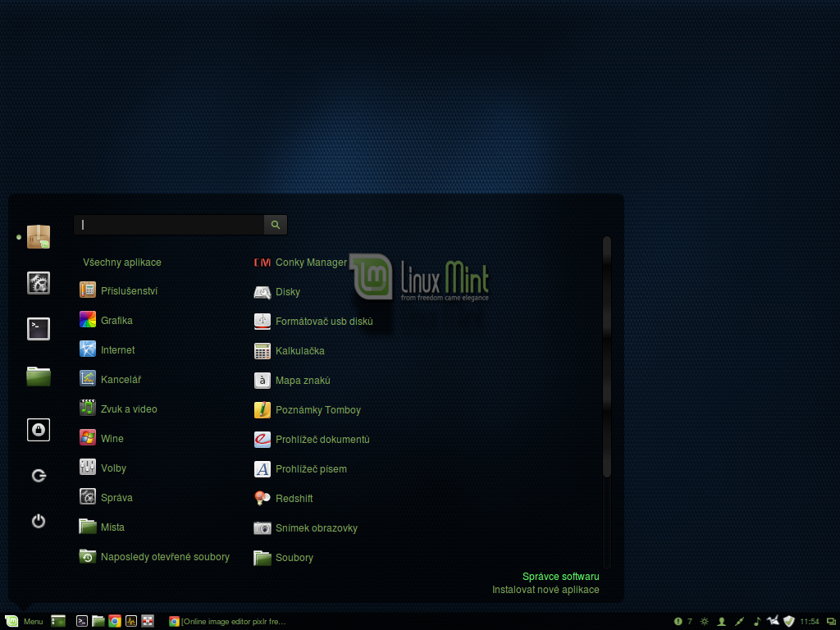Open the notifications tray icon showing 7
The image size is (840, 630).
point(682,622)
